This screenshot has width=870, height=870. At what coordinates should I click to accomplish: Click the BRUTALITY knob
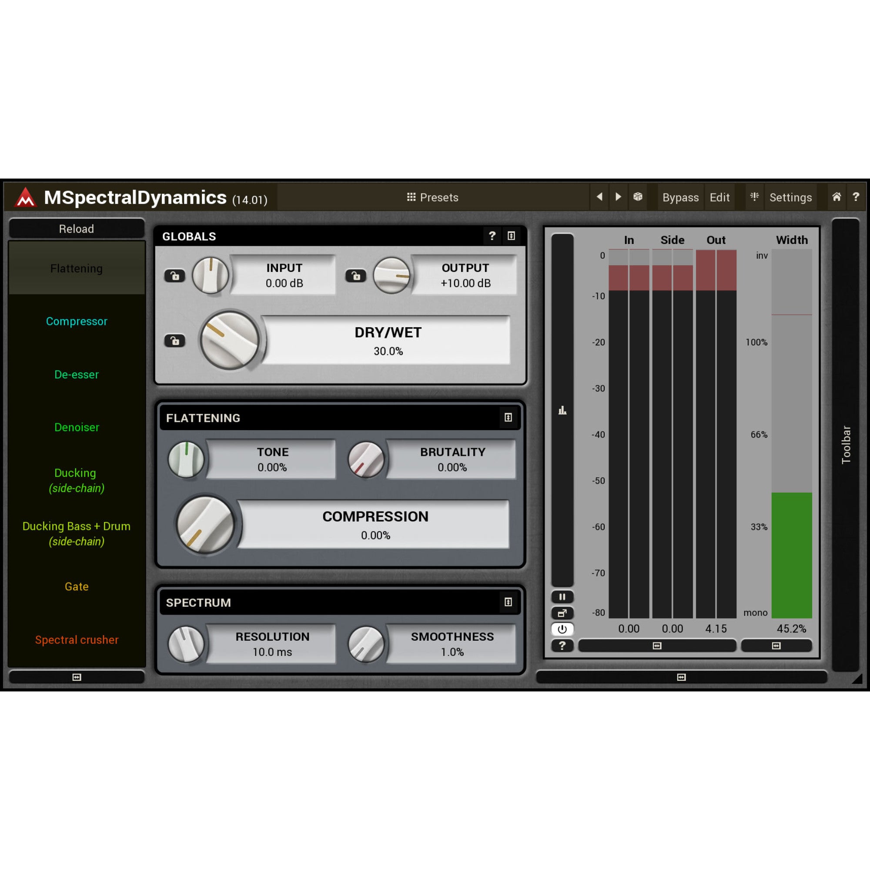(366, 459)
